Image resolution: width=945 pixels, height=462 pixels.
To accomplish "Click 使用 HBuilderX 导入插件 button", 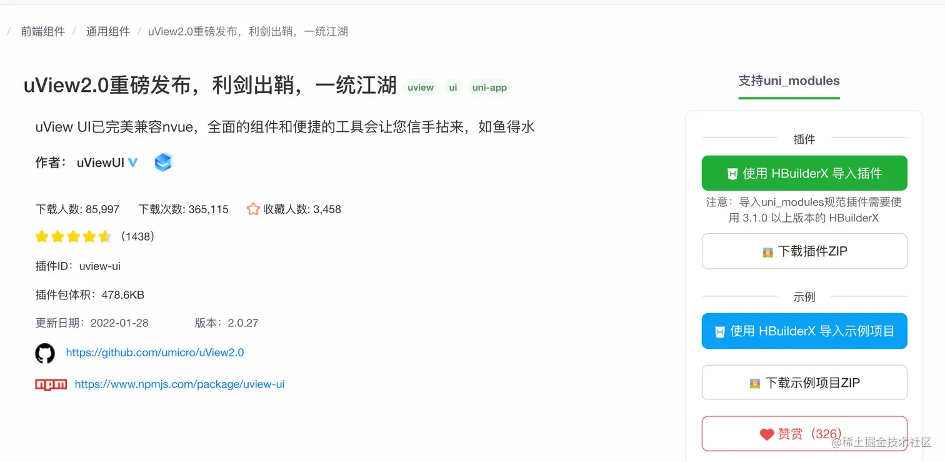I will click(804, 173).
